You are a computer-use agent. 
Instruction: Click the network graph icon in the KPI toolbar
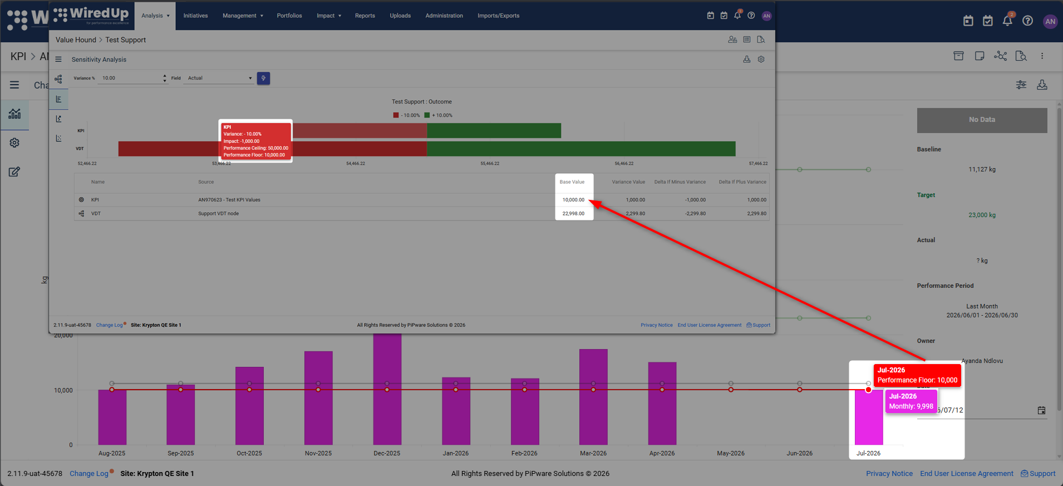tap(1001, 56)
